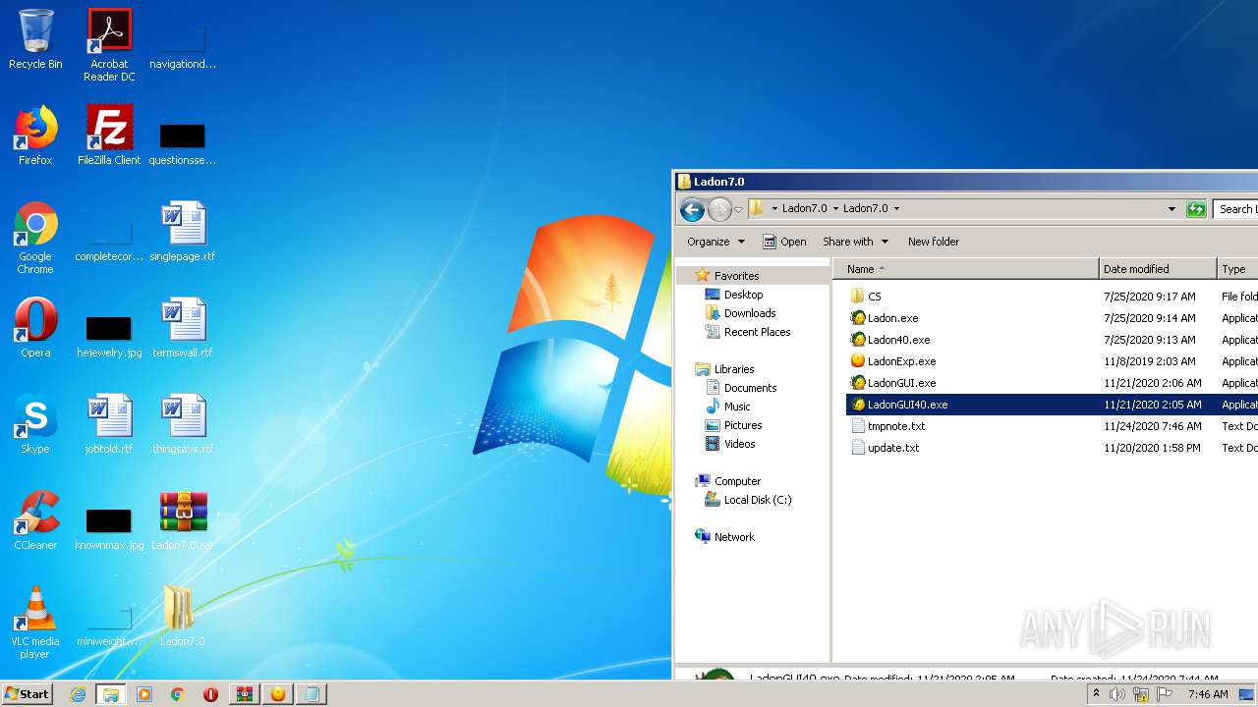This screenshot has height=707, width=1258.
Task: Click the Explorer Forward navigation button
Action: [719, 209]
